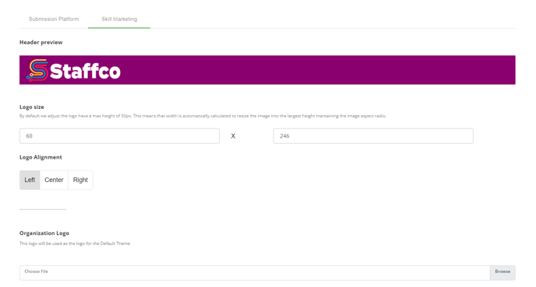Focus the logo width field showing 246
The image size is (536, 287).
(x=373, y=136)
